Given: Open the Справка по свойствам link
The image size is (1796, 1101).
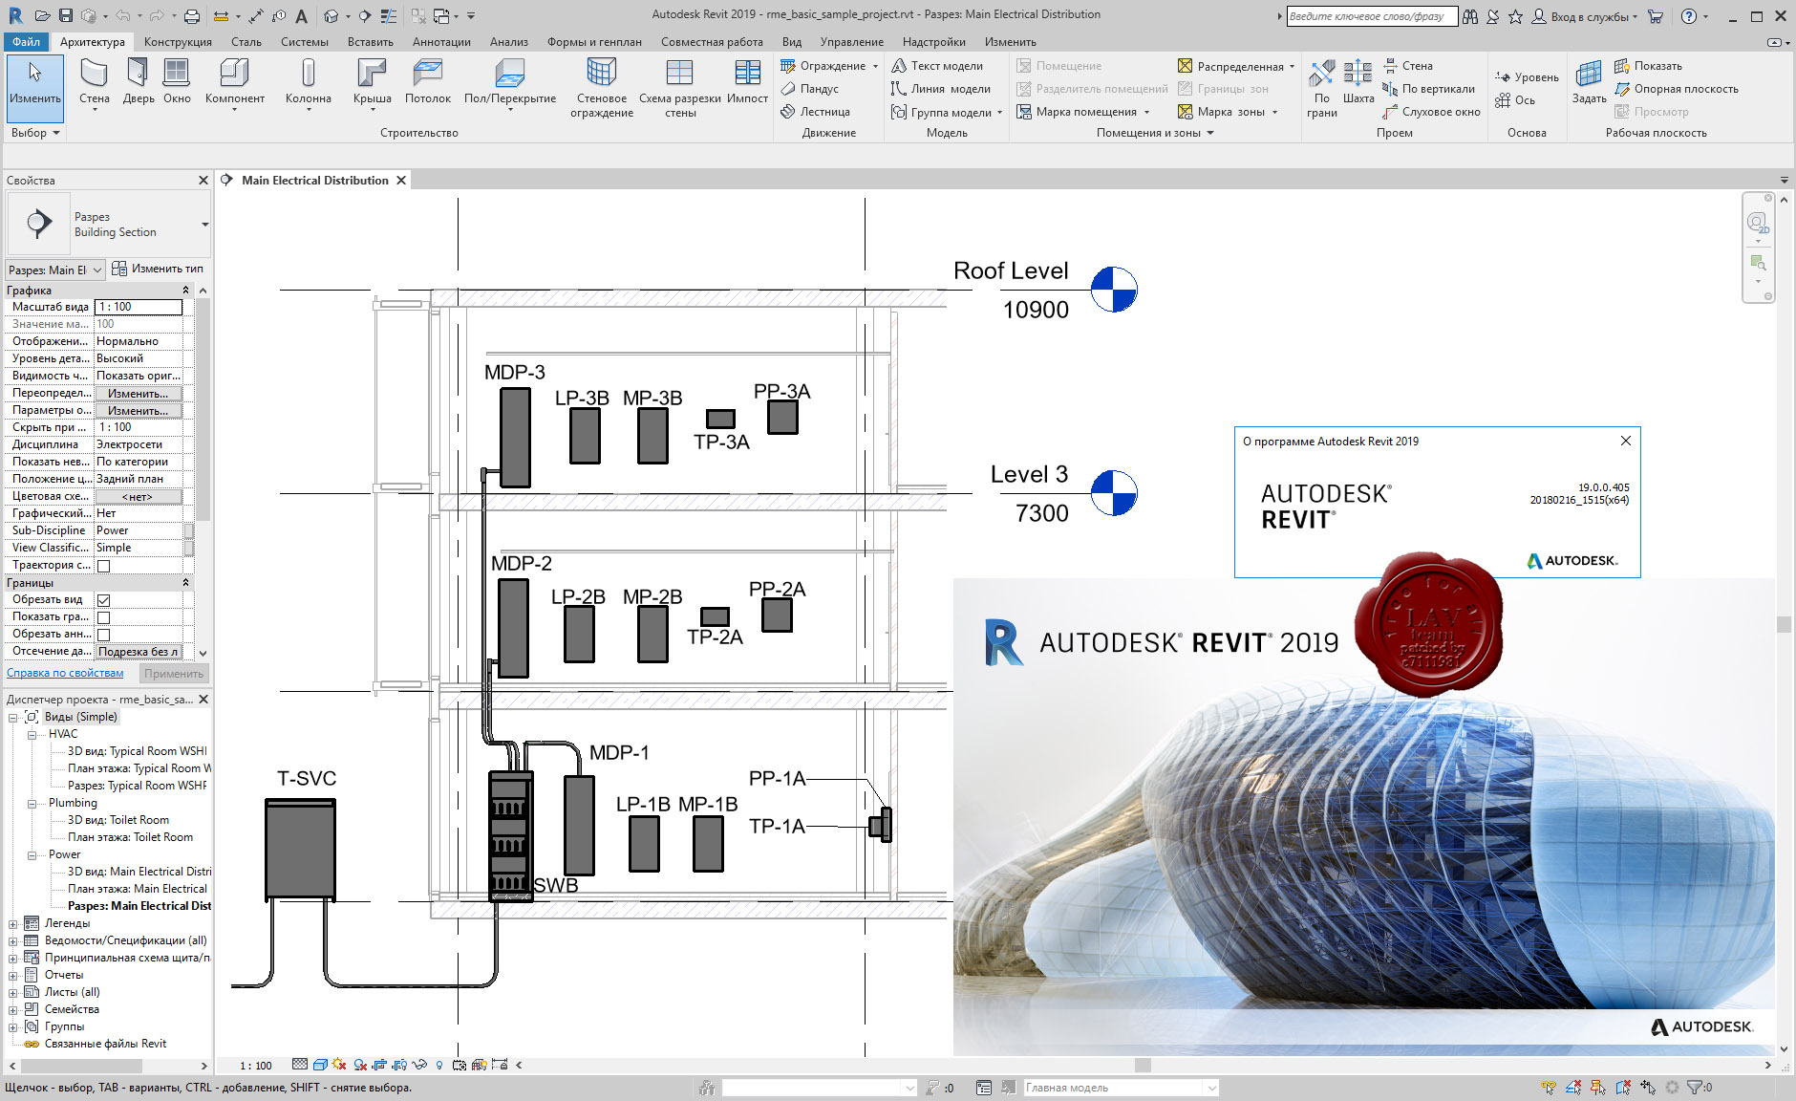Looking at the screenshot, I should coord(65,673).
